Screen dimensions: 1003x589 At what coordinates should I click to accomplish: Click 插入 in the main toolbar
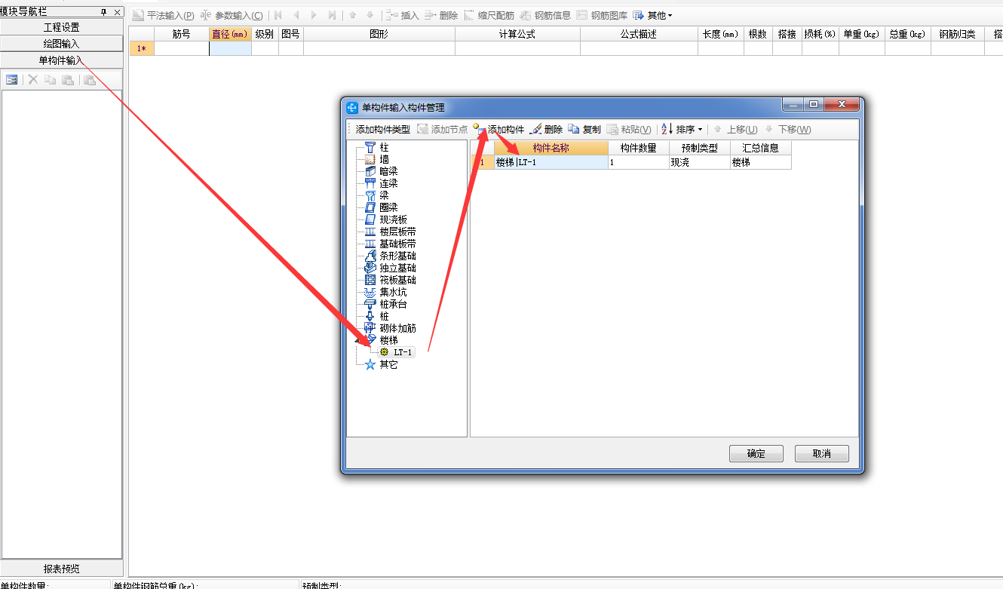click(402, 15)
